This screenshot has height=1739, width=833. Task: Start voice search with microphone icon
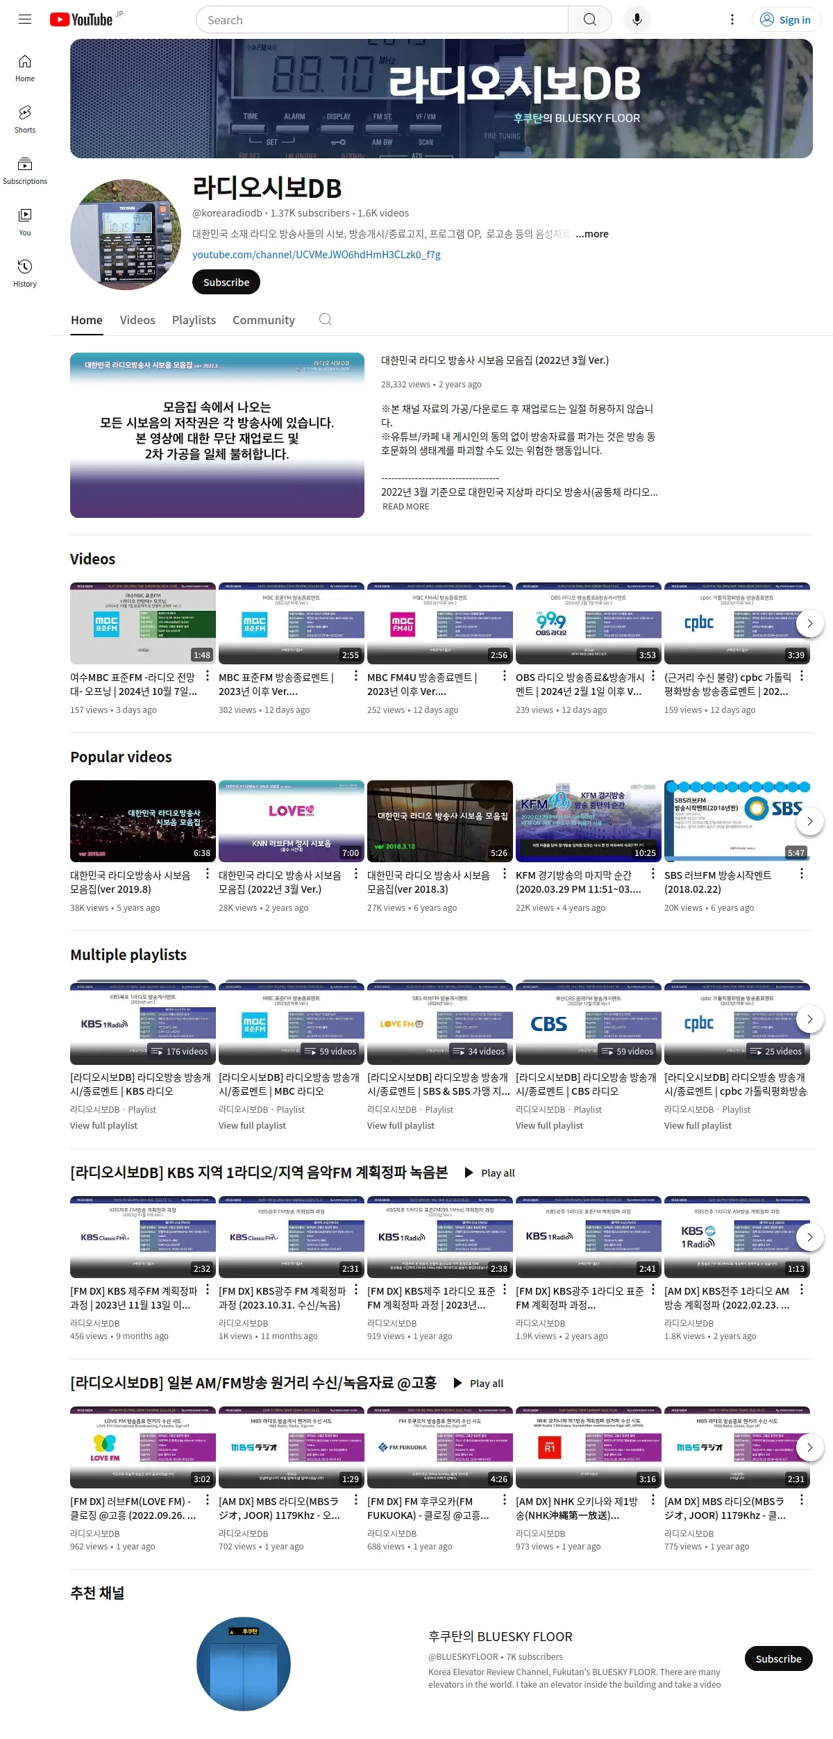637,19
